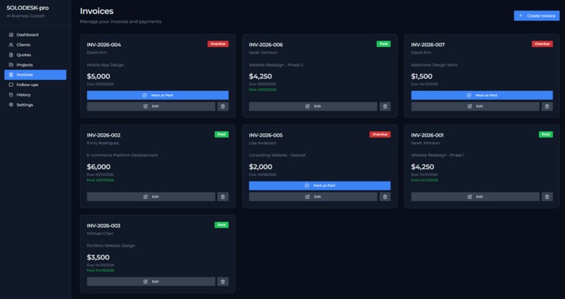Image resolution: width=565 pixels, height=299 pixels.
Task: Go to Clients in sidebar
Action: pos(35,45)
